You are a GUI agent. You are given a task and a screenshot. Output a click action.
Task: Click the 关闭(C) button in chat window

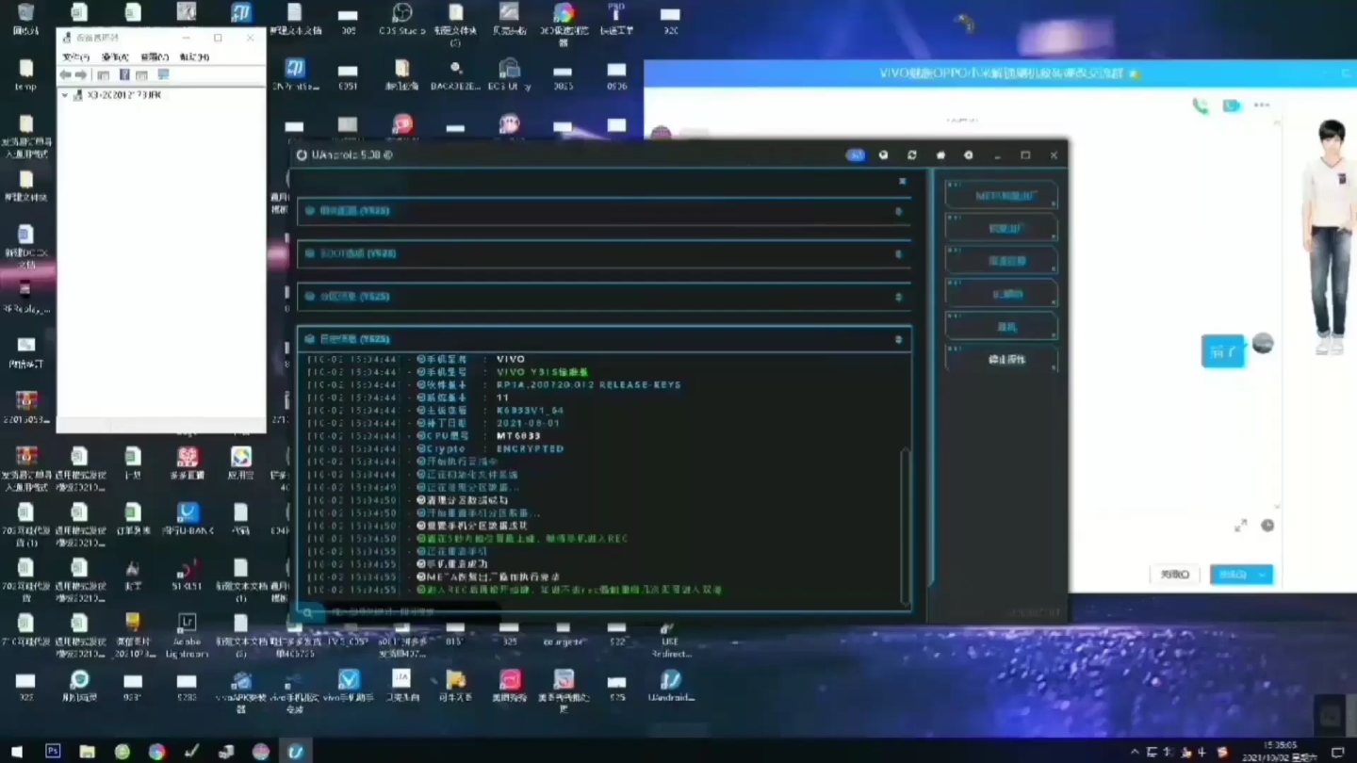[x=1175, y=575]
